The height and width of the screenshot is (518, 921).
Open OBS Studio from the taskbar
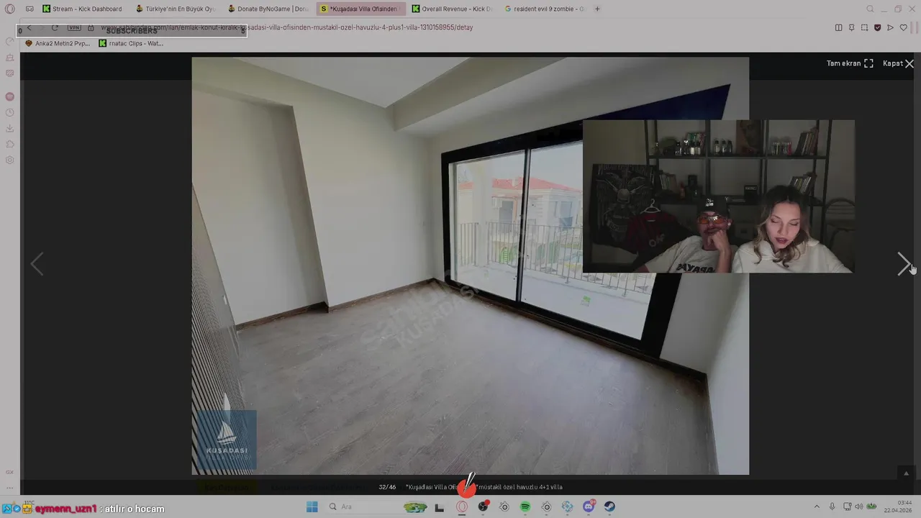[483, 506]
